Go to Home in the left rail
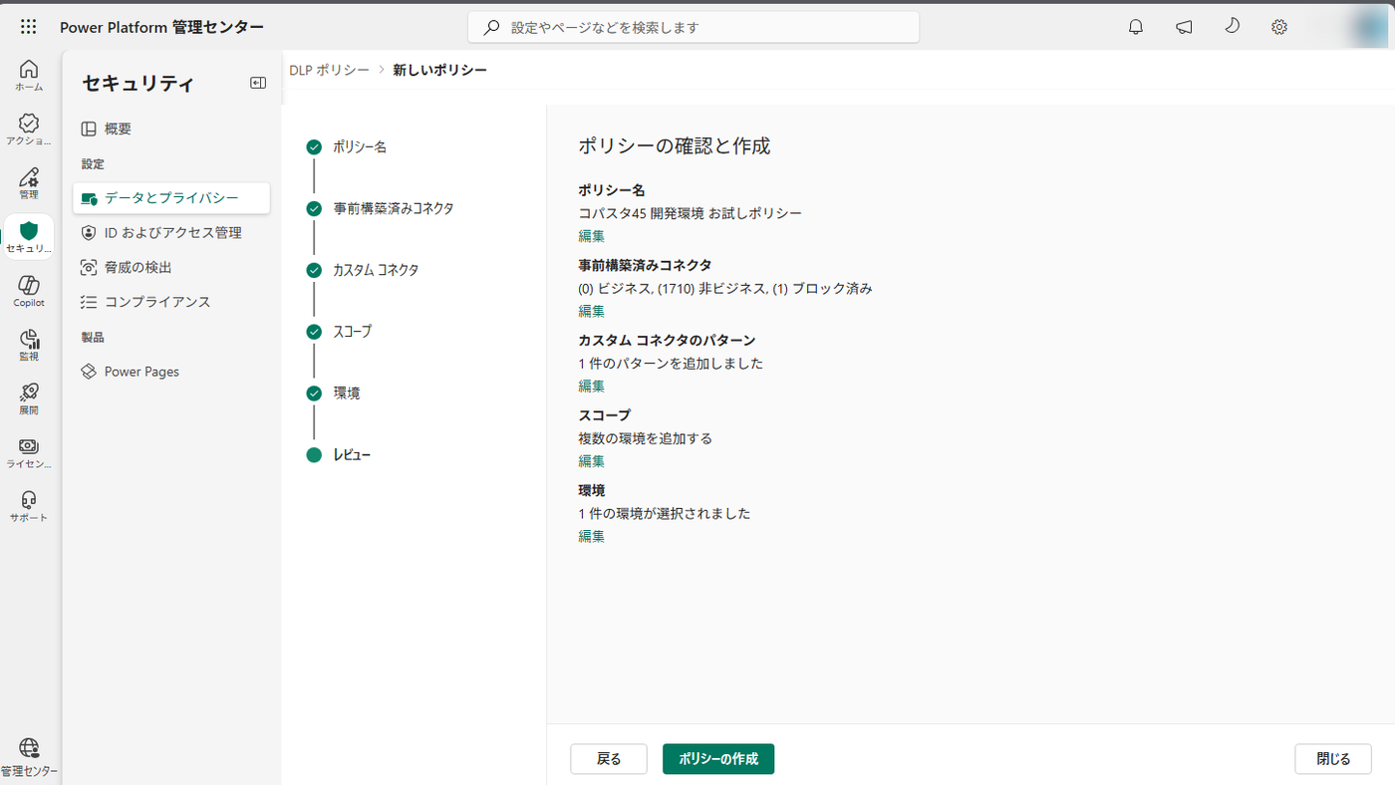 pyautogui.click(x=29, y=75)
